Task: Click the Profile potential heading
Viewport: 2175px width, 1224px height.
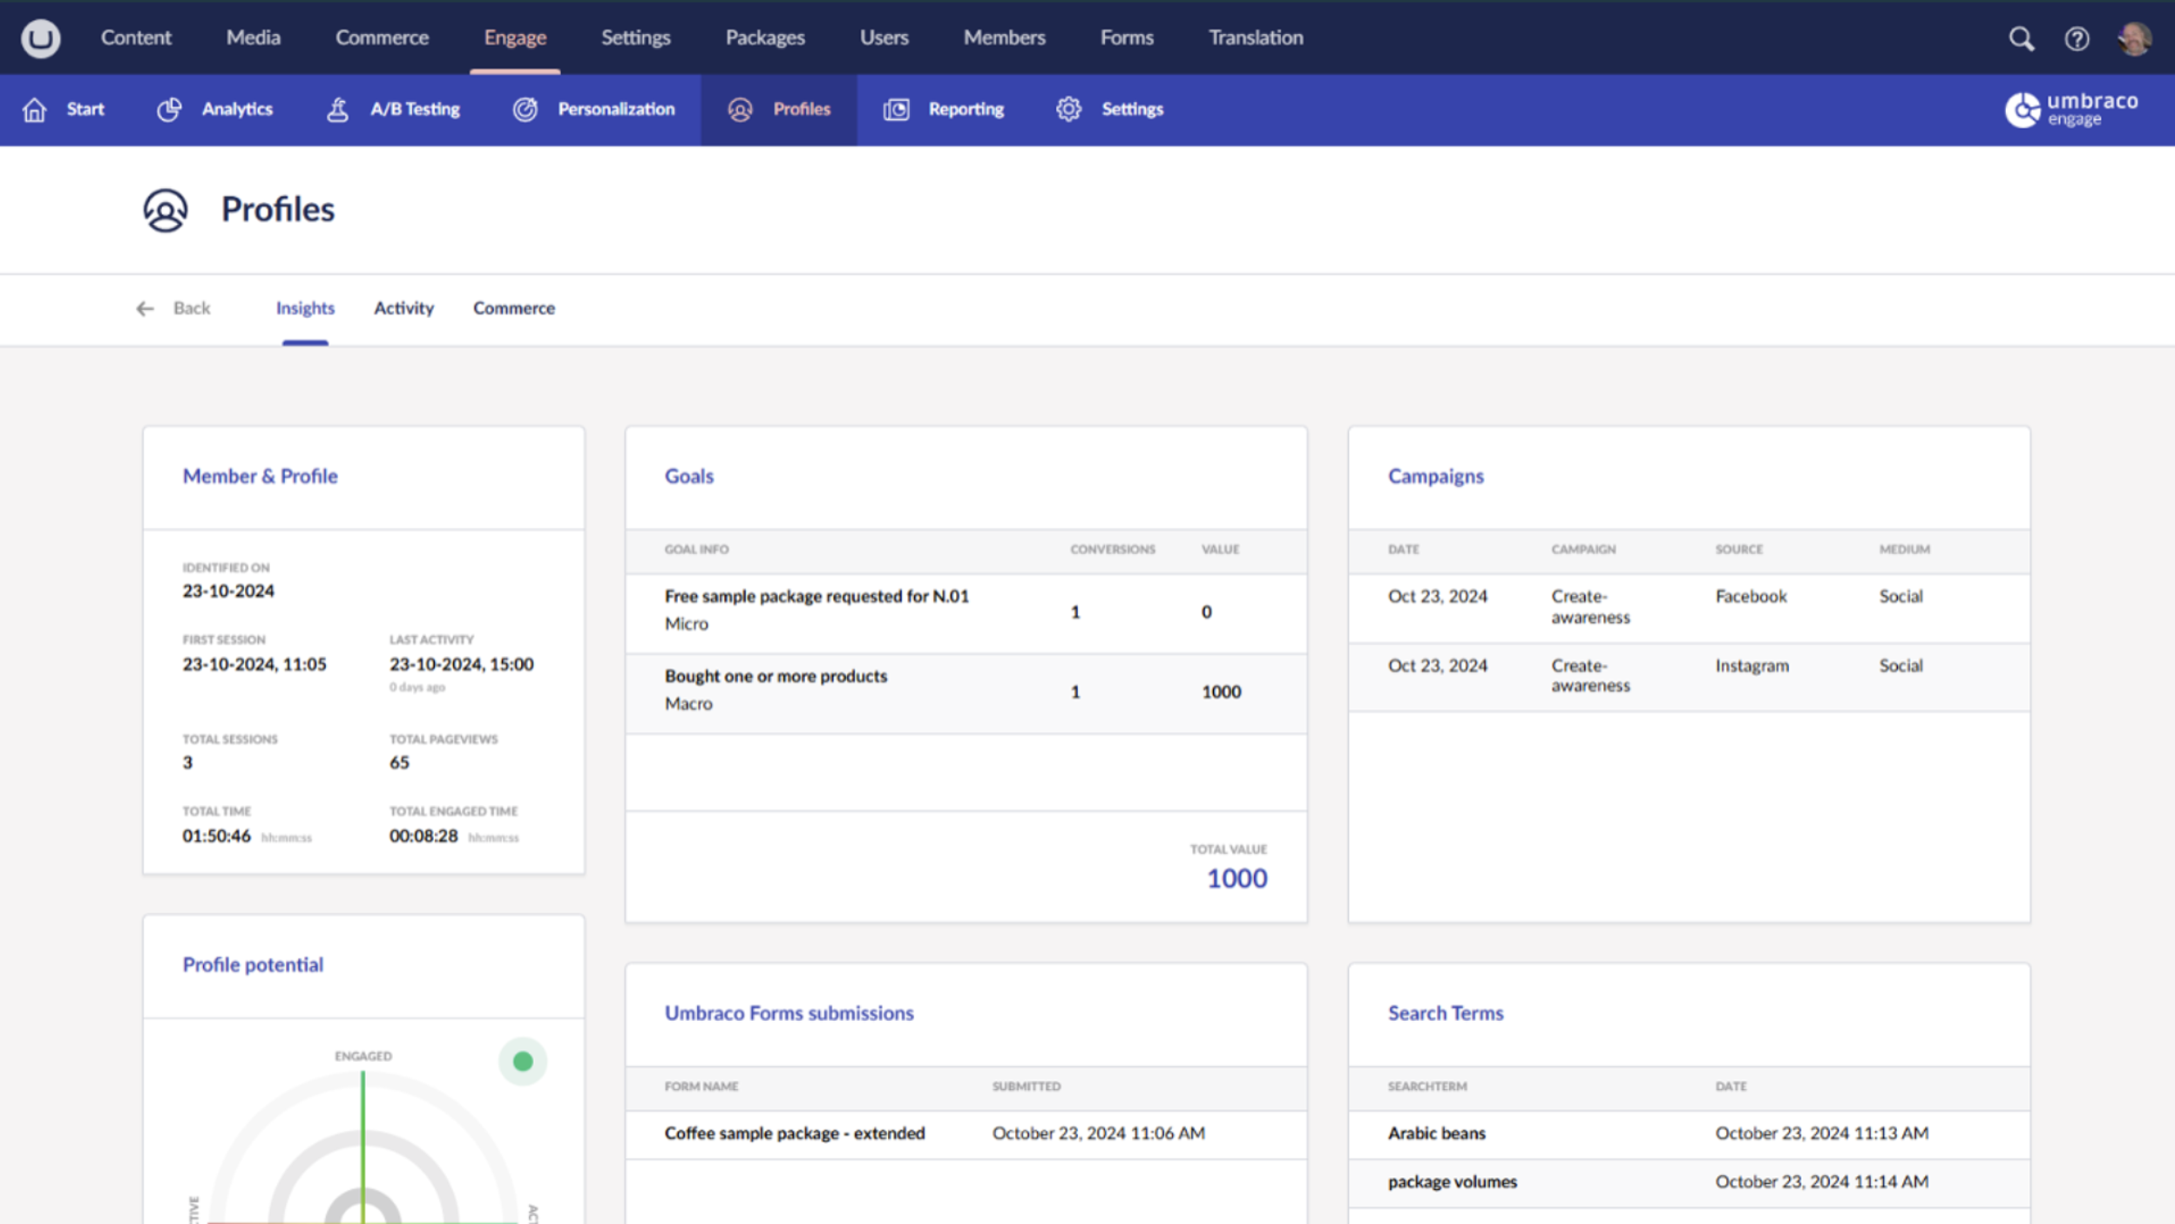Action: [x=253, y=964]
